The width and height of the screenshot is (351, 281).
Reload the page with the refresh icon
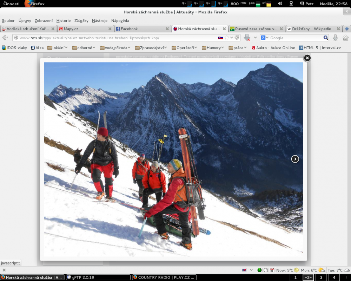pos(237,38)
